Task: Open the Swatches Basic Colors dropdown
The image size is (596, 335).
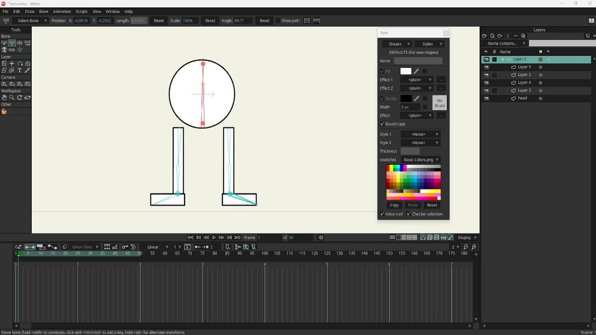Action: [421, 160]
